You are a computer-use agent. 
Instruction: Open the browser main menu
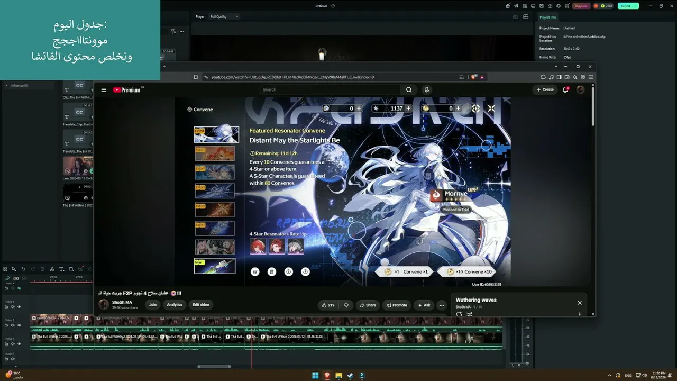click(x=591, y=77)
